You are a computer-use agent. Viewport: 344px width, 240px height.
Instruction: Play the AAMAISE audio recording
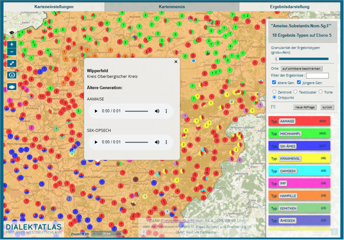96,111
